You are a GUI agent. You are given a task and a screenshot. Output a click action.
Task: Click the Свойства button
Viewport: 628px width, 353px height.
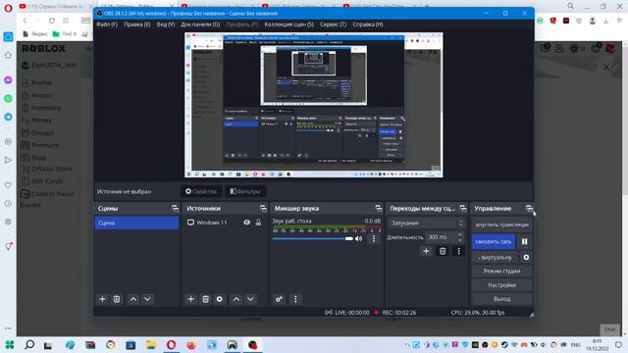201,191
